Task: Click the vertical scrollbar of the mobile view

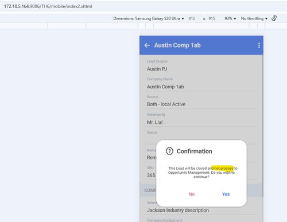Action: [262, 126]
